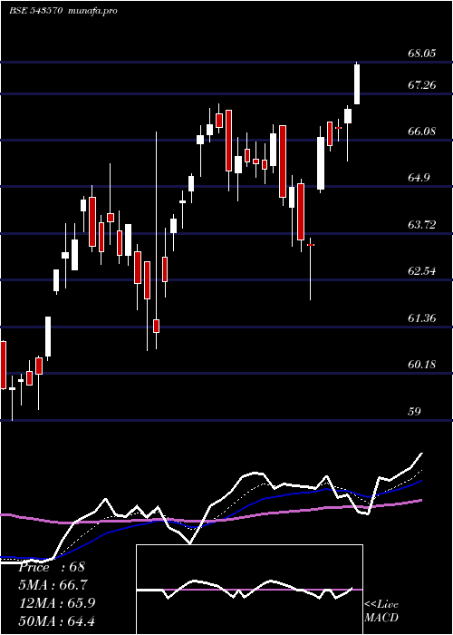Click the <<Live MACD label
Viewport: 453px width, 635px height.
pyautogui.click(x=381, y=611)
